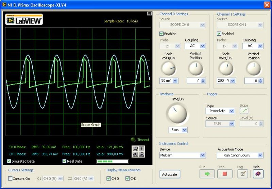Click CH 0 Vp-p 121,04 mV value
The height and width of the screenshot is (189, 272).
[115, 147]
